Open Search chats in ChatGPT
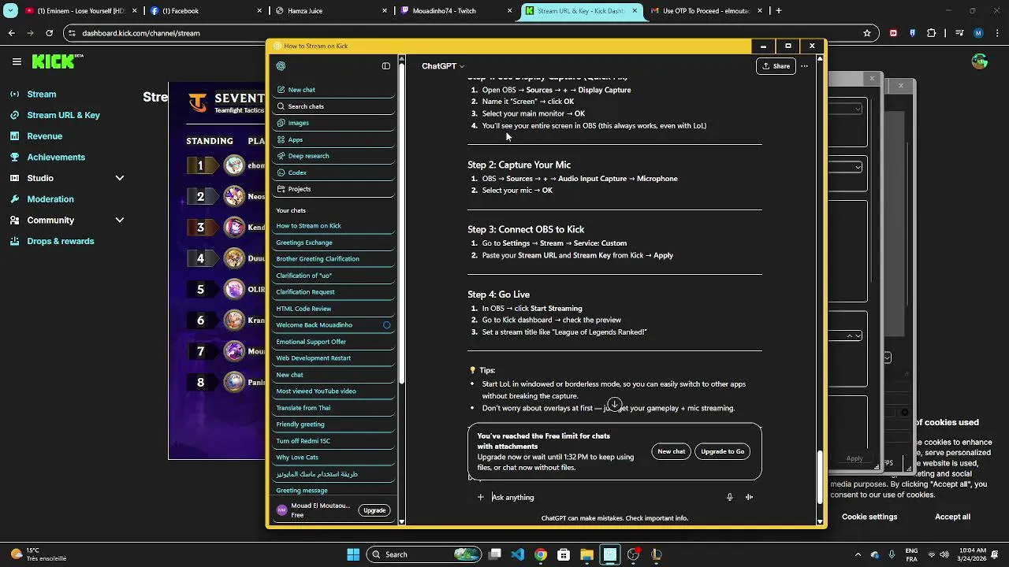Image resolution: width=1009 pixels, height=567 pixels. [x=334, y=106]
